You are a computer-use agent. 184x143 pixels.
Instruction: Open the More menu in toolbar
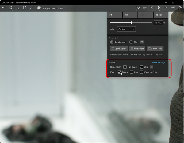[x=4, y=8]
